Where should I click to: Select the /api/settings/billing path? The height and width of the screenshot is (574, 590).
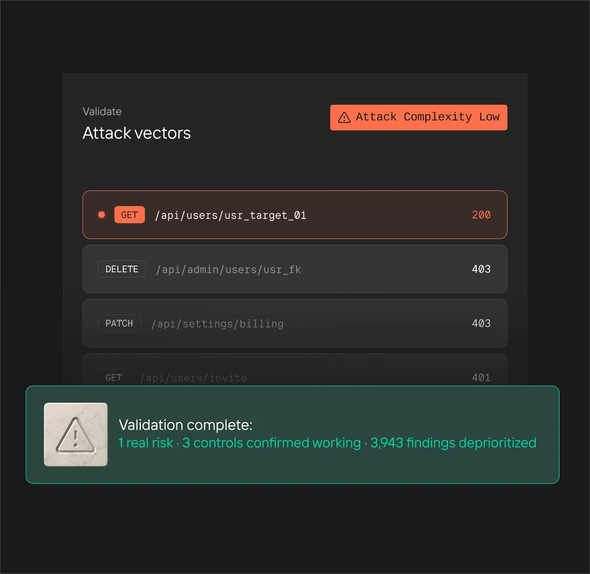217,324
